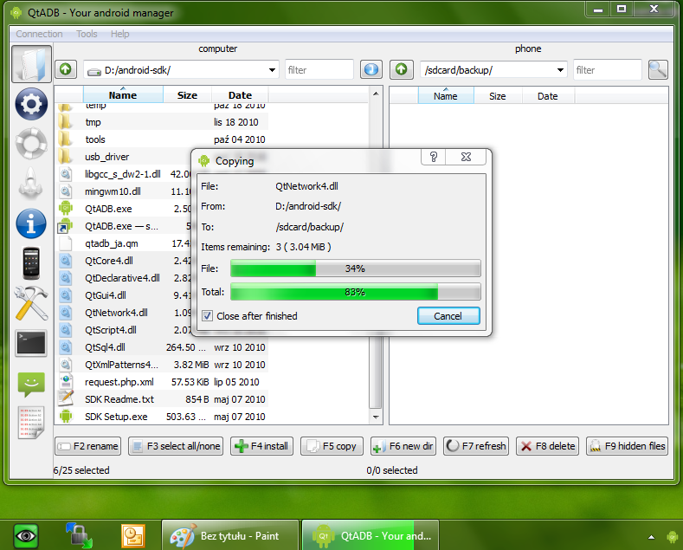Click the computer pane filter field
Viewport: 683px width, 550px height.
[x=319, y=70]
